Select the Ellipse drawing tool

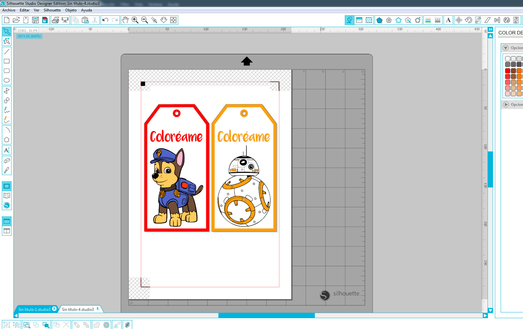point(7,80)
